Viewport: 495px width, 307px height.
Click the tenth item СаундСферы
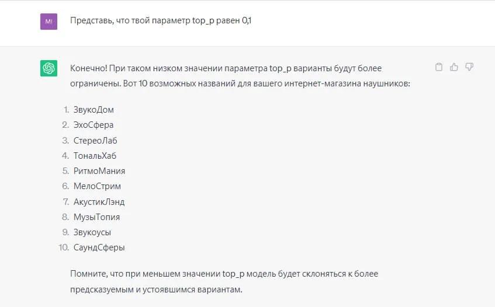(x=99, y=247)
